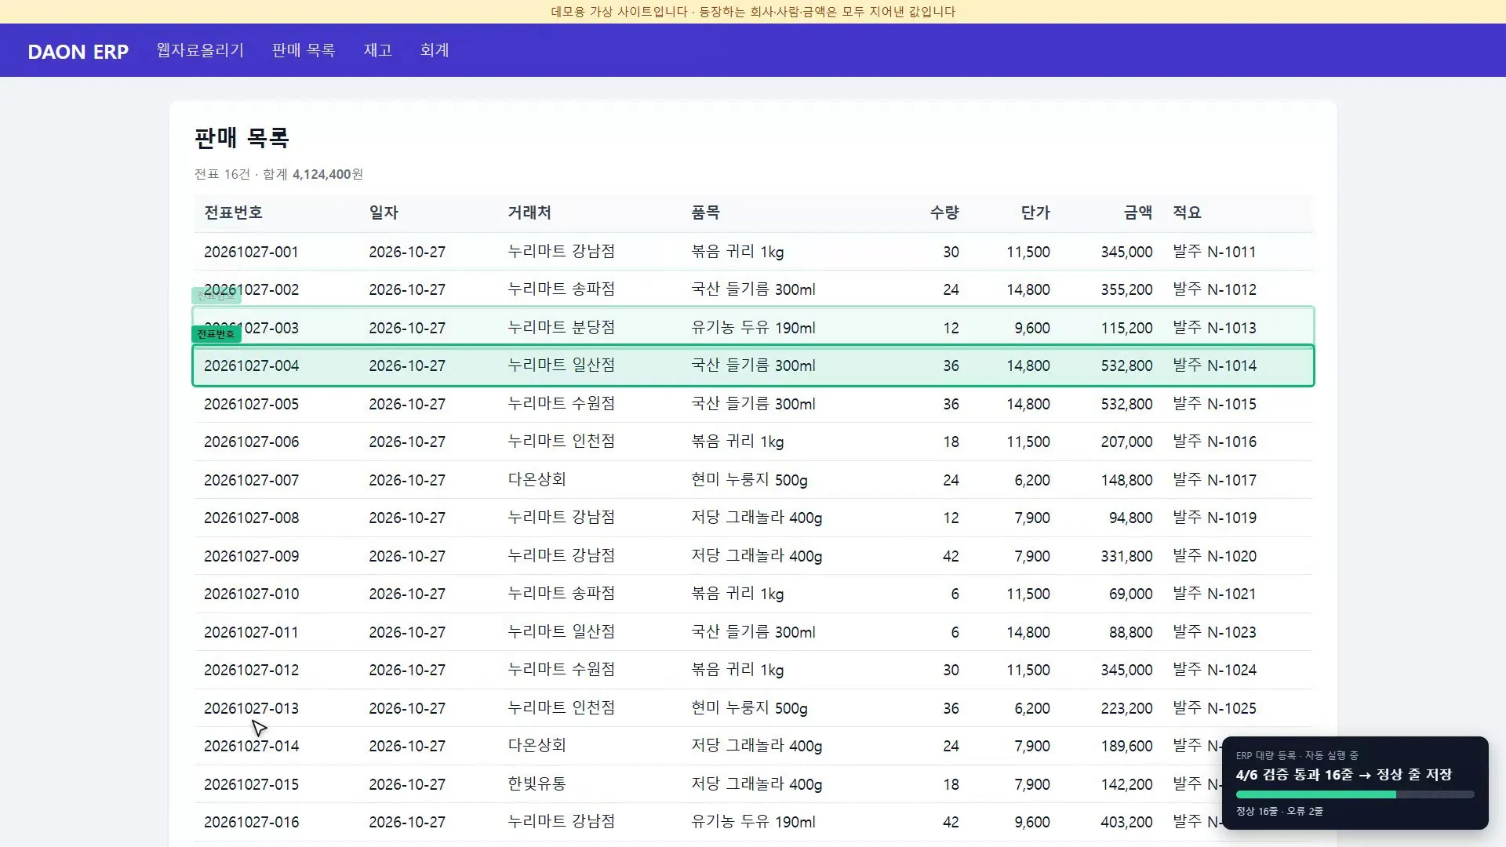Click 다온상회 in row 20261027-014
Screen dimensions: 1506x847
coord(537,746)
